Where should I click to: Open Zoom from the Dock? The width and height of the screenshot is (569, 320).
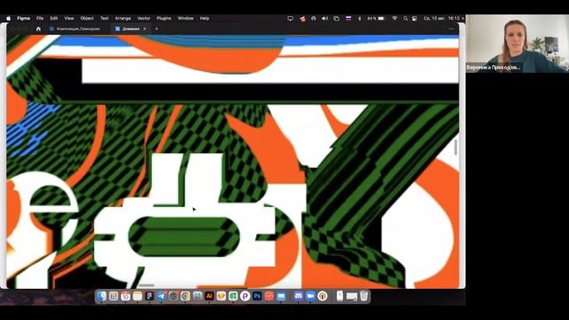click(310, 296)
